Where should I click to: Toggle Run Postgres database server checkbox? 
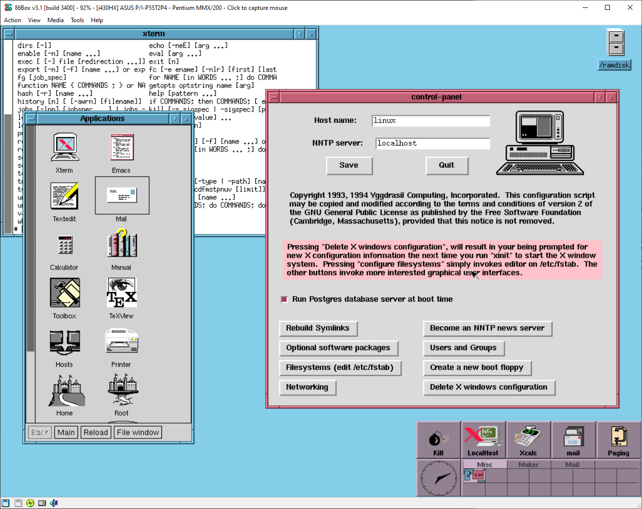tap(284, 300)
